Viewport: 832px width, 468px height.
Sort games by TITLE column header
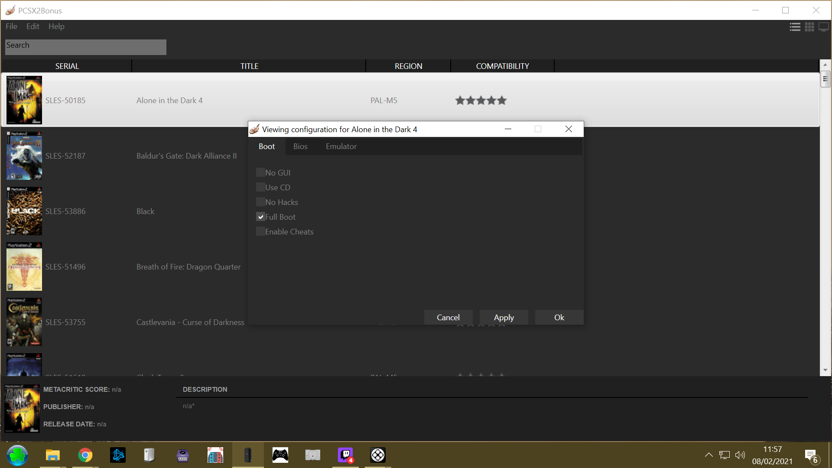tap(249, 66)
